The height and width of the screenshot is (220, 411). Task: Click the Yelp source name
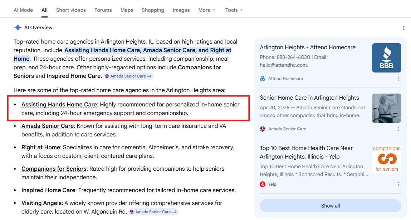[272, 184]
